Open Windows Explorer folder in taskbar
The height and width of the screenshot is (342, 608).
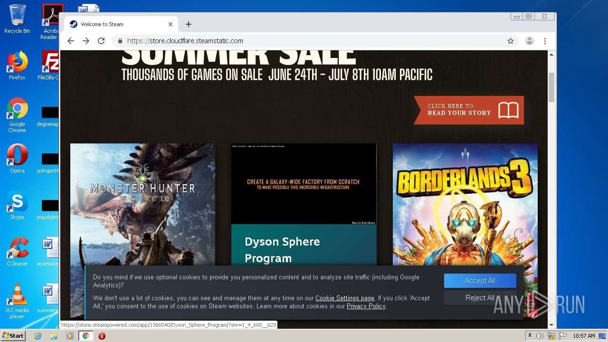pos(54,336)
